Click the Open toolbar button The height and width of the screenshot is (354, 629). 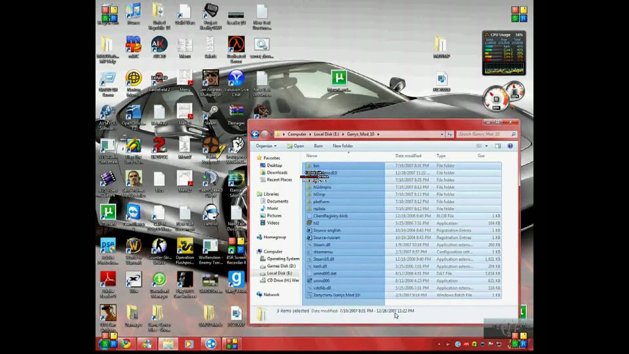(x=295, y=146)
